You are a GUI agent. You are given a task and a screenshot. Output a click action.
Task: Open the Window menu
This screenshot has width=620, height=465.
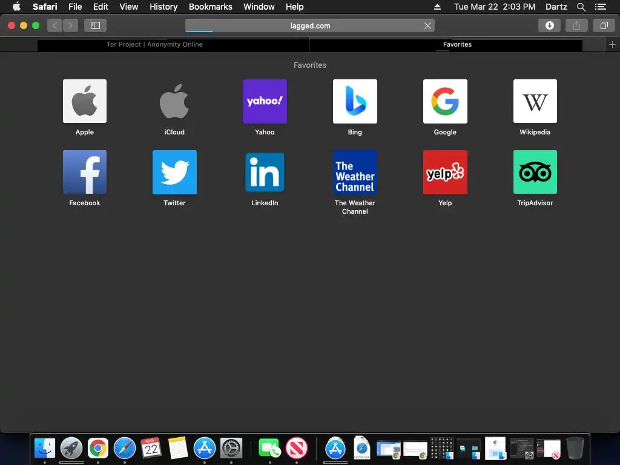[x=259, y=7]
